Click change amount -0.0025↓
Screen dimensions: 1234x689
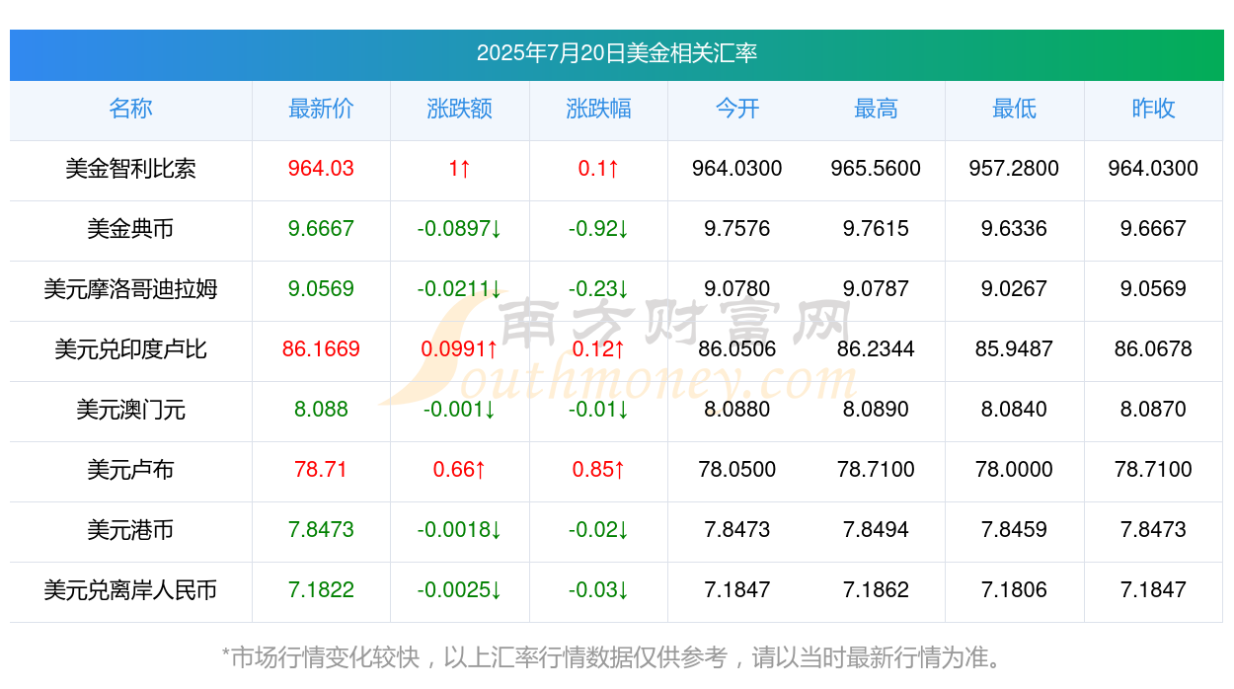tap(460, 590)
